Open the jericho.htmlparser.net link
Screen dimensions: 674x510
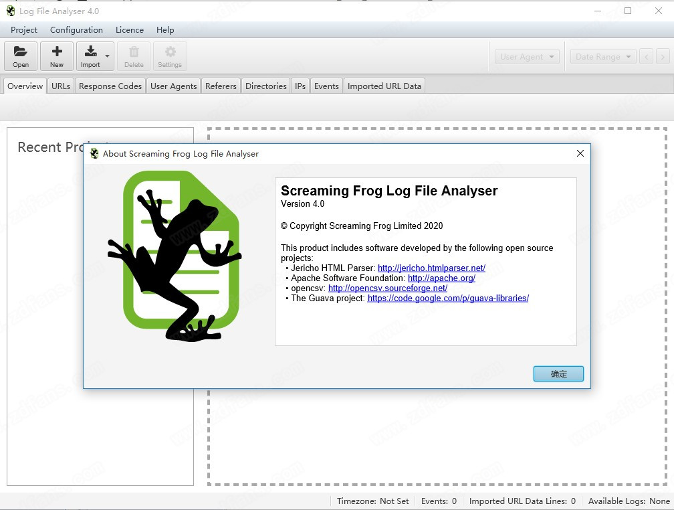tap(431, 268)
